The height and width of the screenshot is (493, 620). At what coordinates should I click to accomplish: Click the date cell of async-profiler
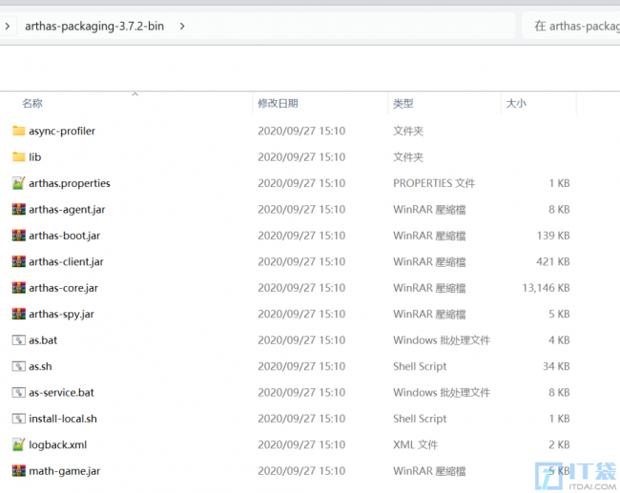coord(301,131)
